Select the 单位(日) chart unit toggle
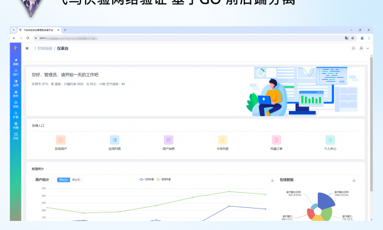383x230 pixels. (x=63, y=180)
